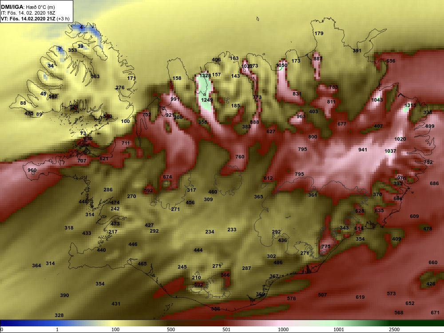Click the map value '612'
The width and height of the screenshot is (444, 333).
pos(268,178)
